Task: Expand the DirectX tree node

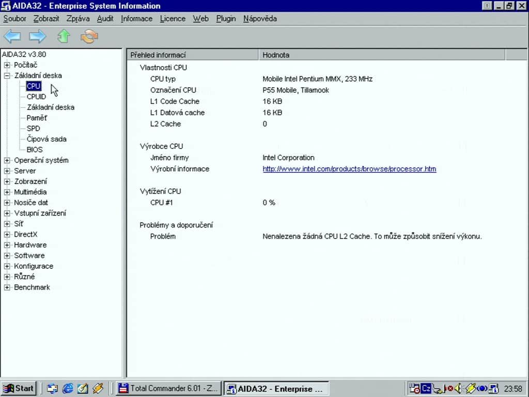Action: tap(7, 234)
